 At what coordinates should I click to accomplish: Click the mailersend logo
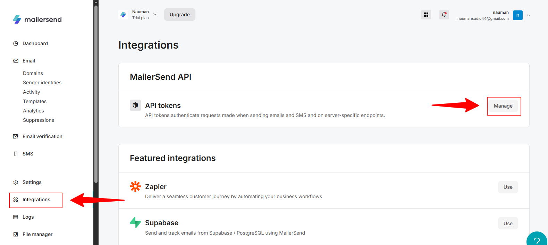[37, 19]
